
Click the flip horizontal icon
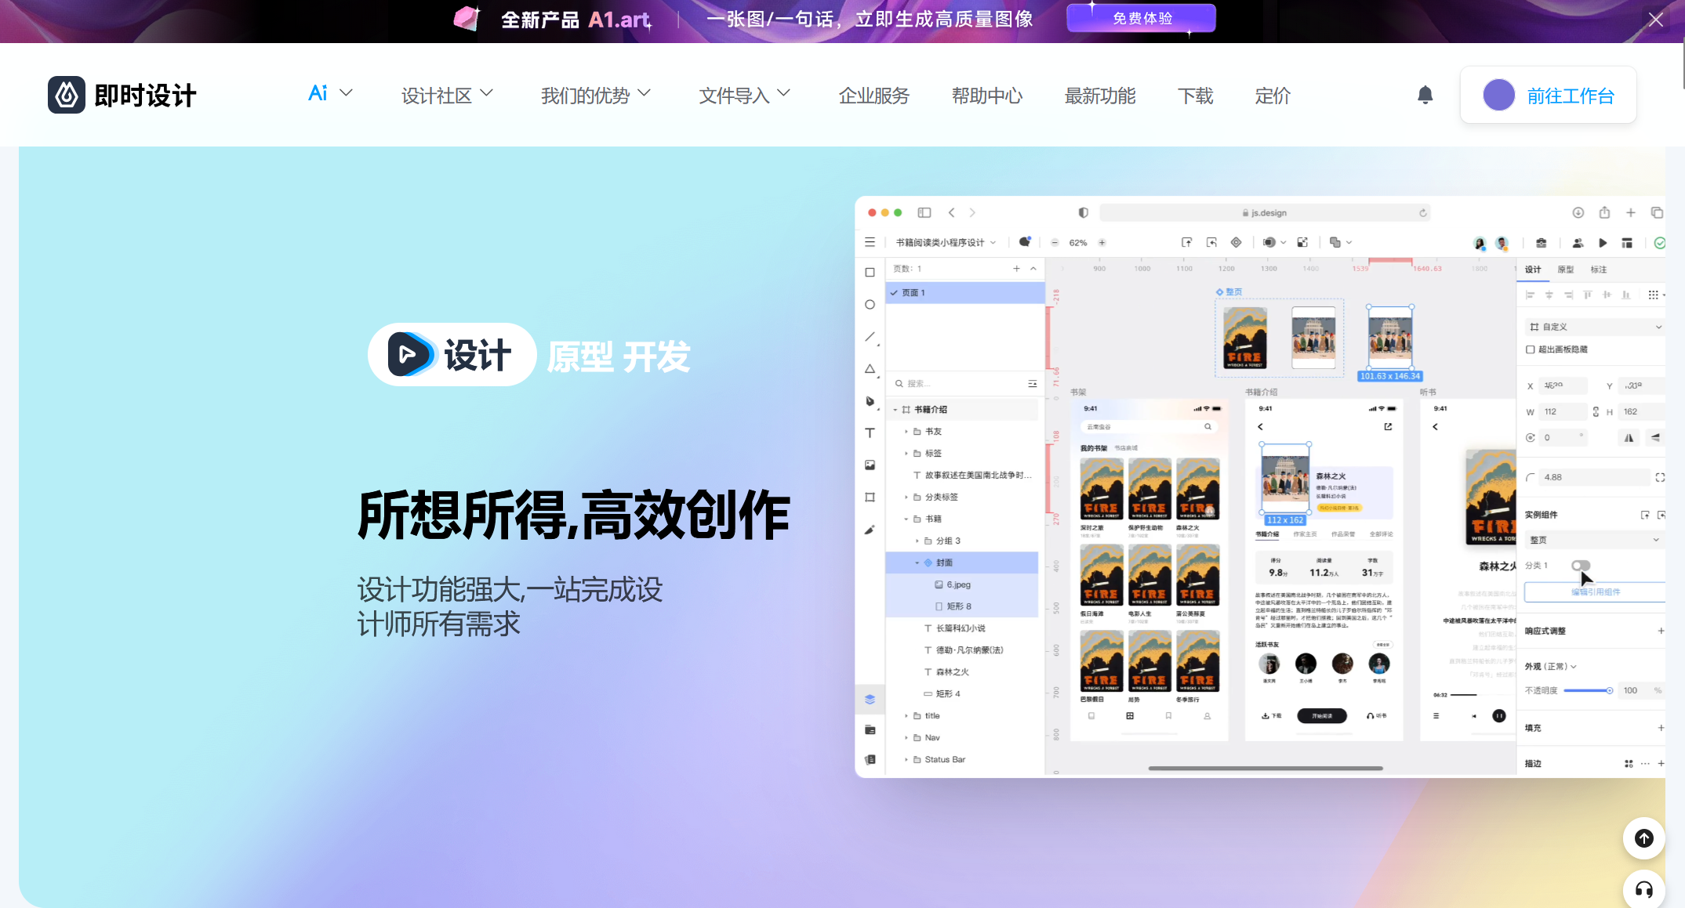[1629, 438]
